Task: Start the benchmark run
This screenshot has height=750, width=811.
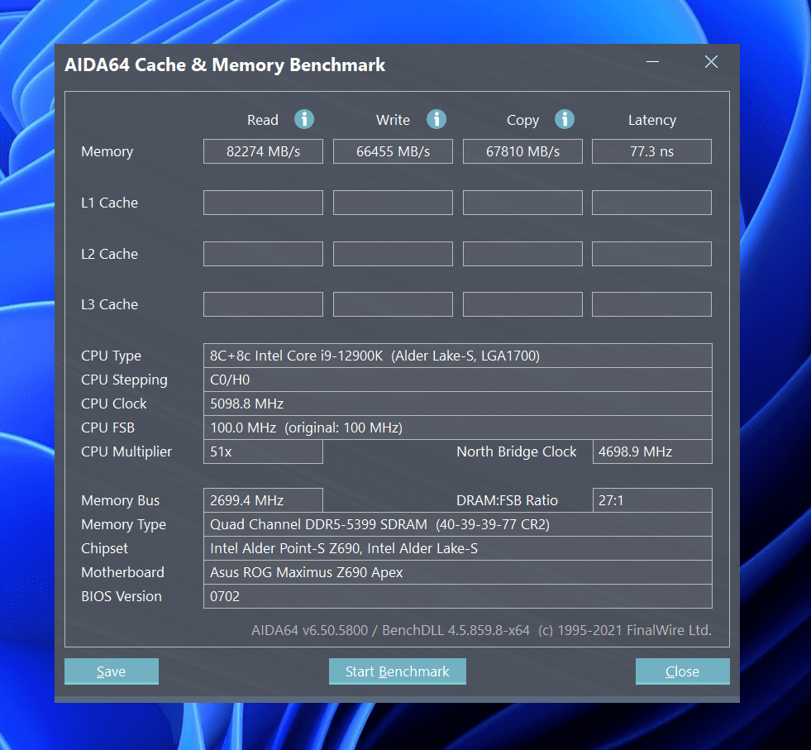Action: 397,671
